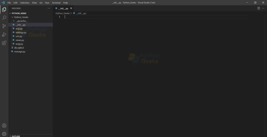
Task: Open editor more actions ellipsis
Action: (263, 8)
